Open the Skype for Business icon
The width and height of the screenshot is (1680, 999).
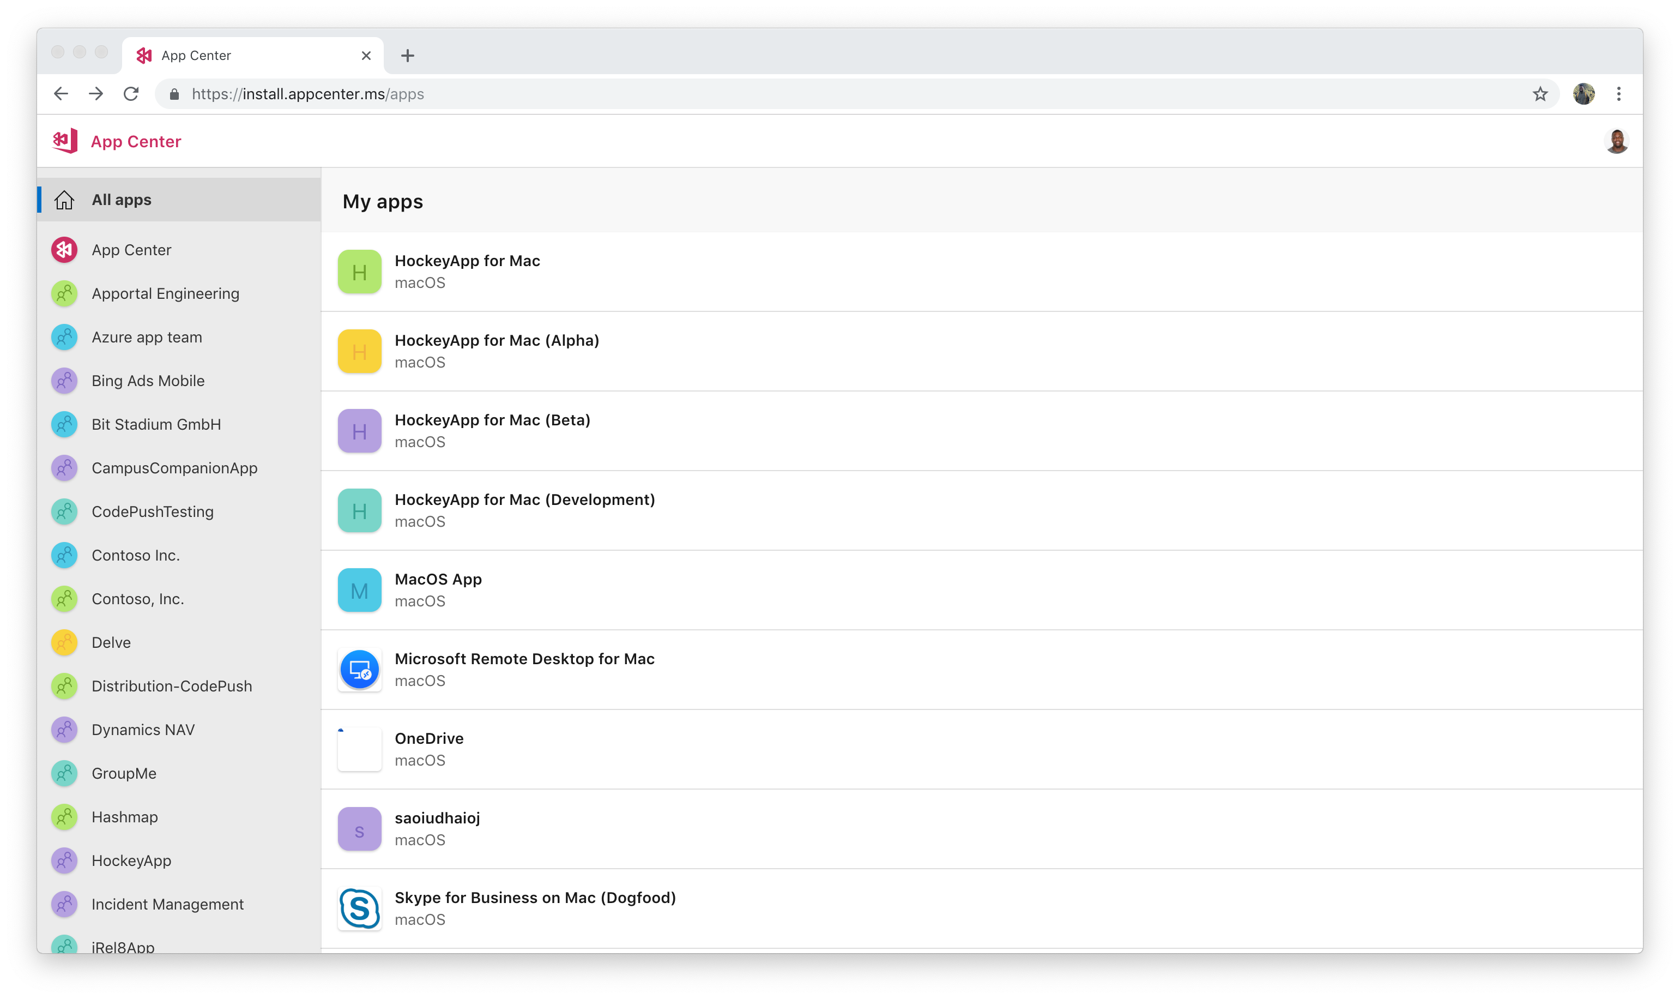pos(359,907)
